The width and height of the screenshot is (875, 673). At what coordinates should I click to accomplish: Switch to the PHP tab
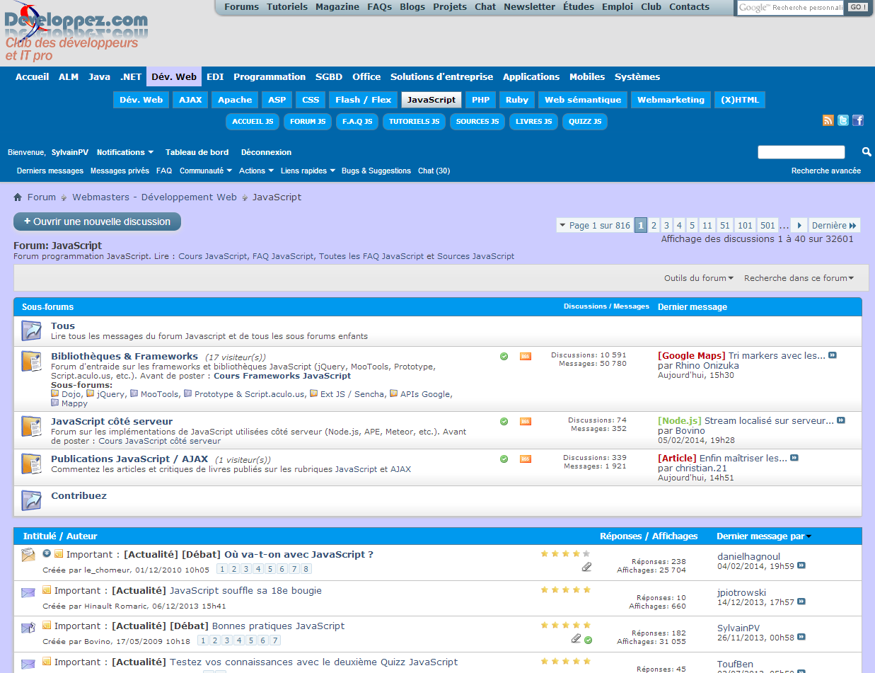(x=481, y=99)
